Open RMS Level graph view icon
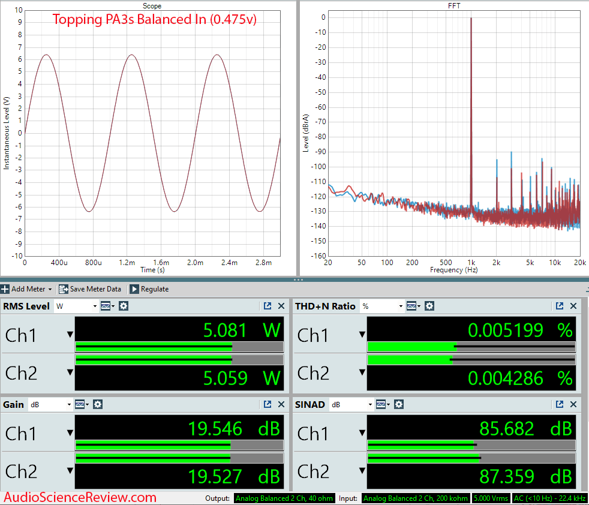This screenshot has height=505, width=589. click(107, 306)
